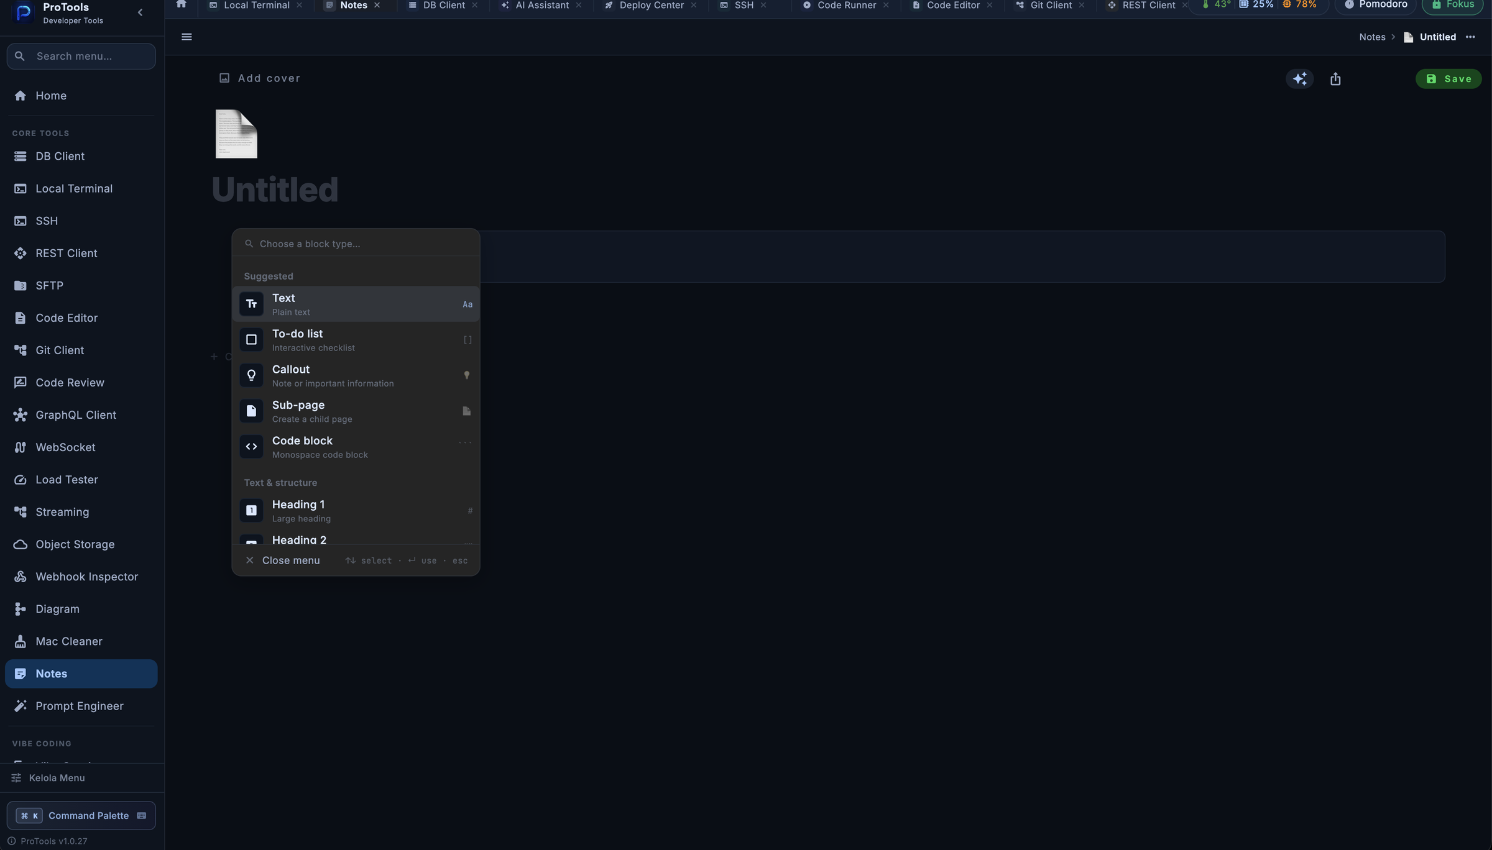Close the DB Client tab
1492x850 pixels.
click(475, 6)
